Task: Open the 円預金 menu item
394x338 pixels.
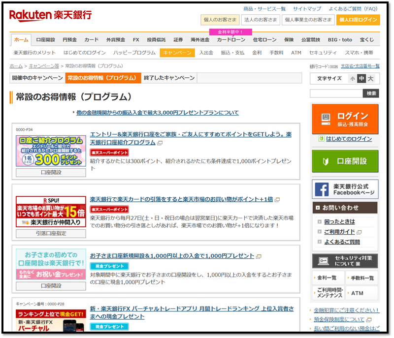Action: click(69, 40)
